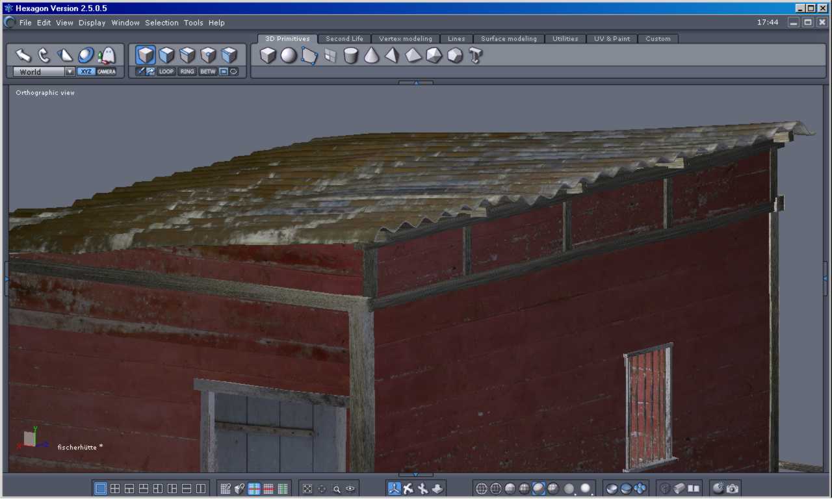The height and width of the screenshot is (499, 832).
Task: Open the Lines tab
Action: click(456, 39)
